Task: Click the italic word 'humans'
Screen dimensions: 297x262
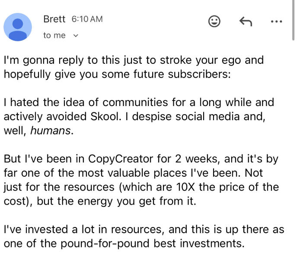Action: coord(50,131)
